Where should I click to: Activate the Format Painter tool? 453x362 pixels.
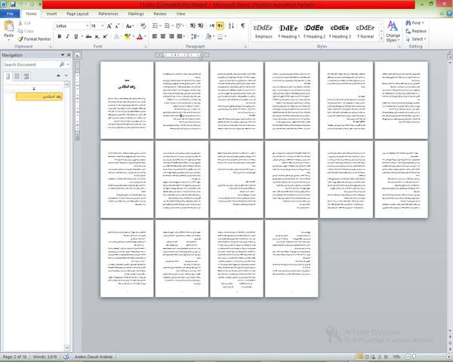pyautogui.click(x=35, y=38)
